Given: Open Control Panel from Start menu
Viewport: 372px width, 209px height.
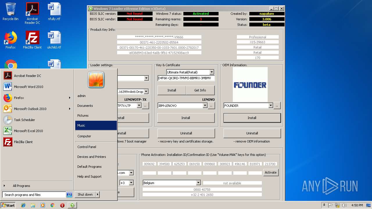Looking at the screenshot, I should tap(96, 147).
